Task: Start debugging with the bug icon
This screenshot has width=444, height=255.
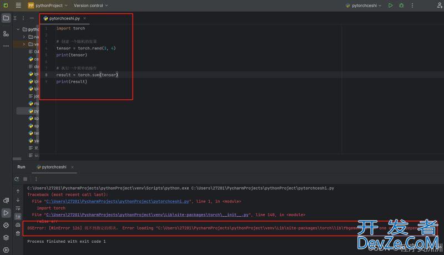Action: (x=401, y=5)
